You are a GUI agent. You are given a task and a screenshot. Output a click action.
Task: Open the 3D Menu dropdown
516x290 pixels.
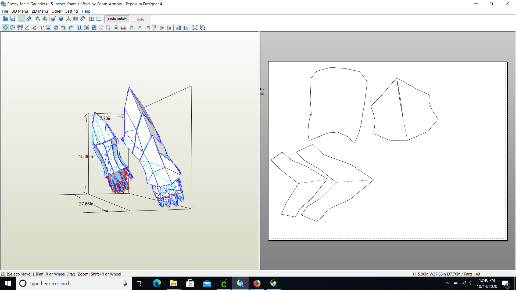pos(20,11)
